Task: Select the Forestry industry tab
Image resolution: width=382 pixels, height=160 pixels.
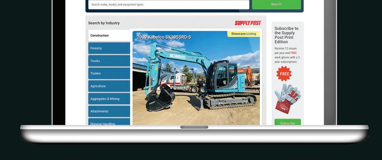Action: coord(109,48)
